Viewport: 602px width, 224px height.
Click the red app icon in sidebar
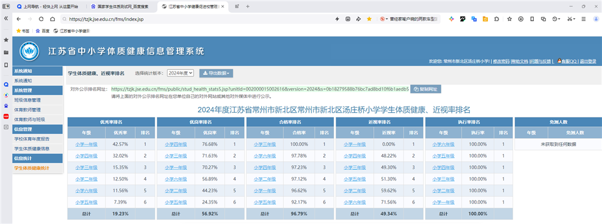[x=6, y=116]
